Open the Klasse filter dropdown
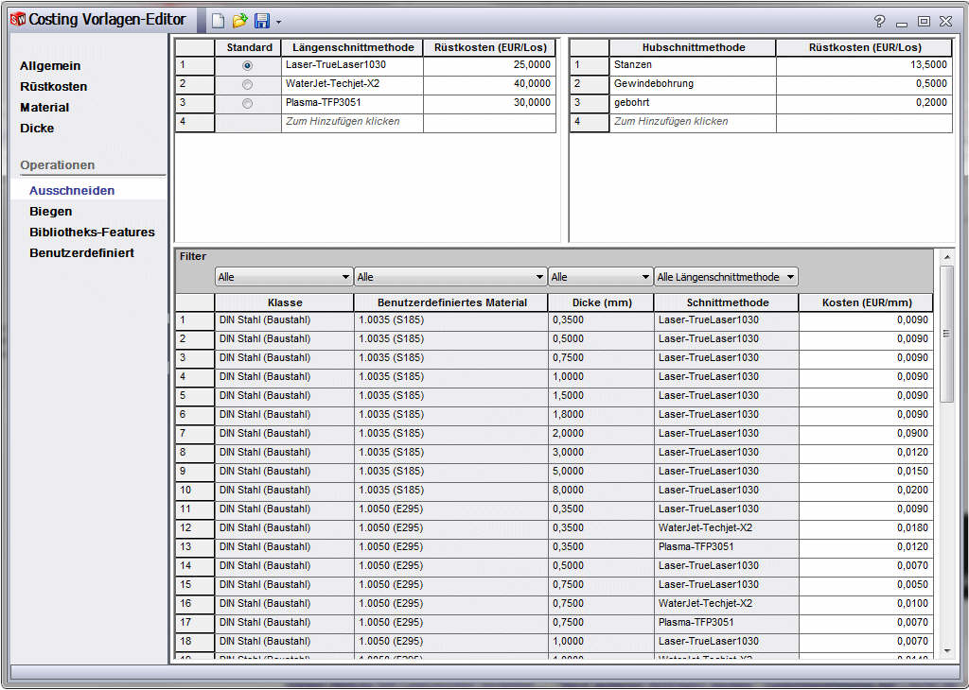Screen dimensions: 969x690 [x=284, y=277]
